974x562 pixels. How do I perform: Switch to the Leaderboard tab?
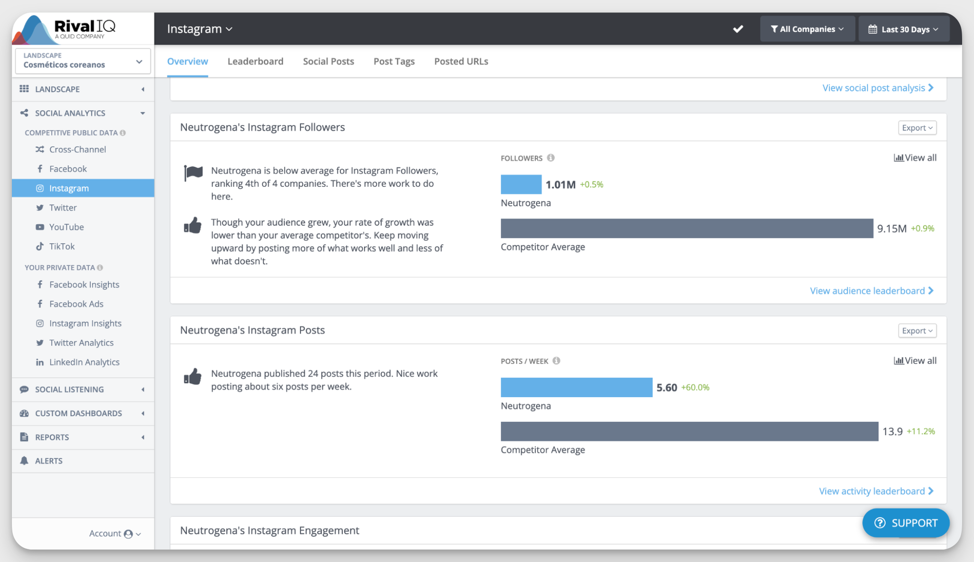click(255, 61)
